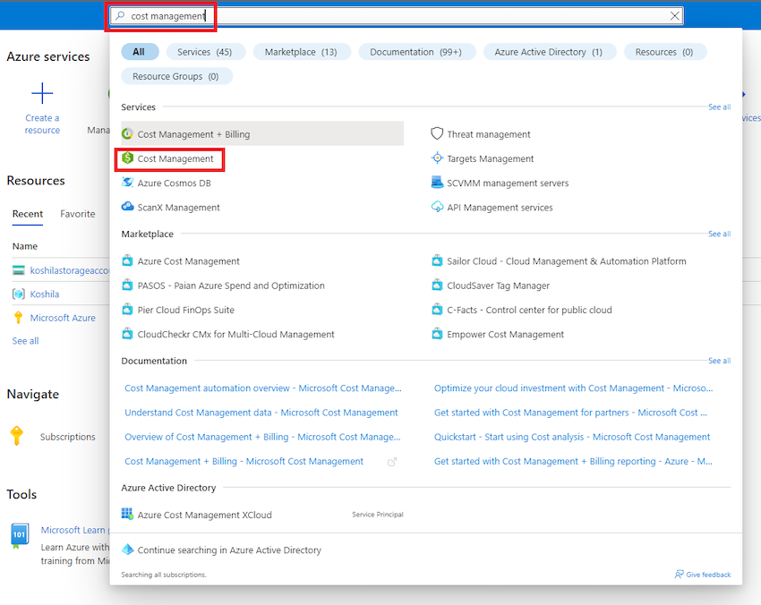Screen dimensions: 761x605
Task: Filter results by Documentation (99+)
Action: 416,52
